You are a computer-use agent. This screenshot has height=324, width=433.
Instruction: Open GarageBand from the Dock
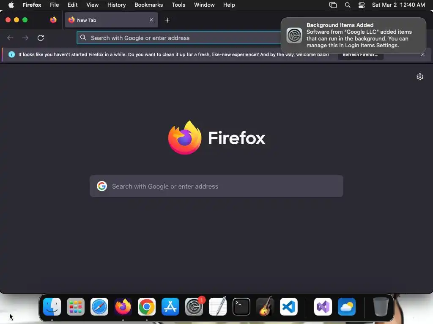pos(265,307)
